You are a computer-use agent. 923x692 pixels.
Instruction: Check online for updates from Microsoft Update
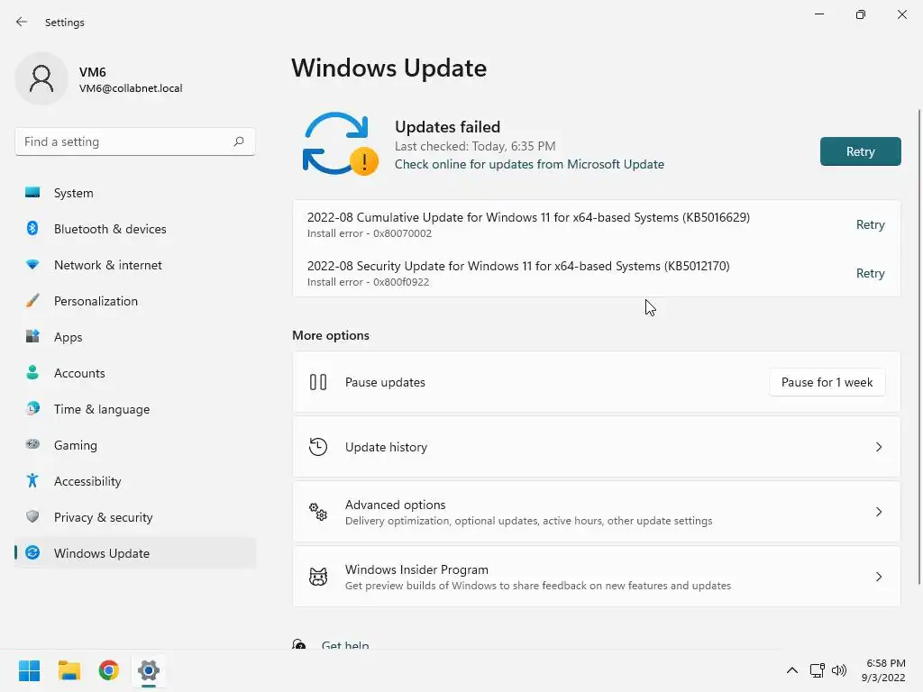529,164
